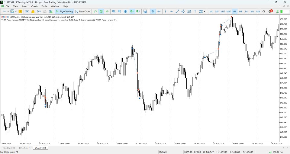The image size is (290, 154).
Task: Open the Window menu
Action: (55, 6)
